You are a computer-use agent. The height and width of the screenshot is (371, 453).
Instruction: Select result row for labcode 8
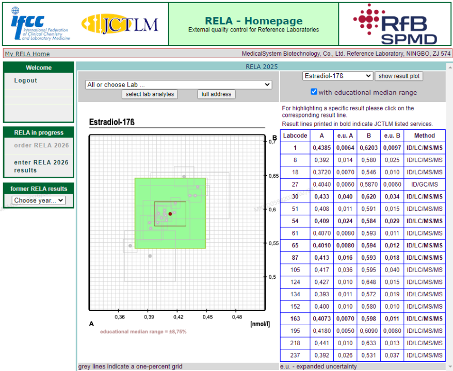coord(363,160)
